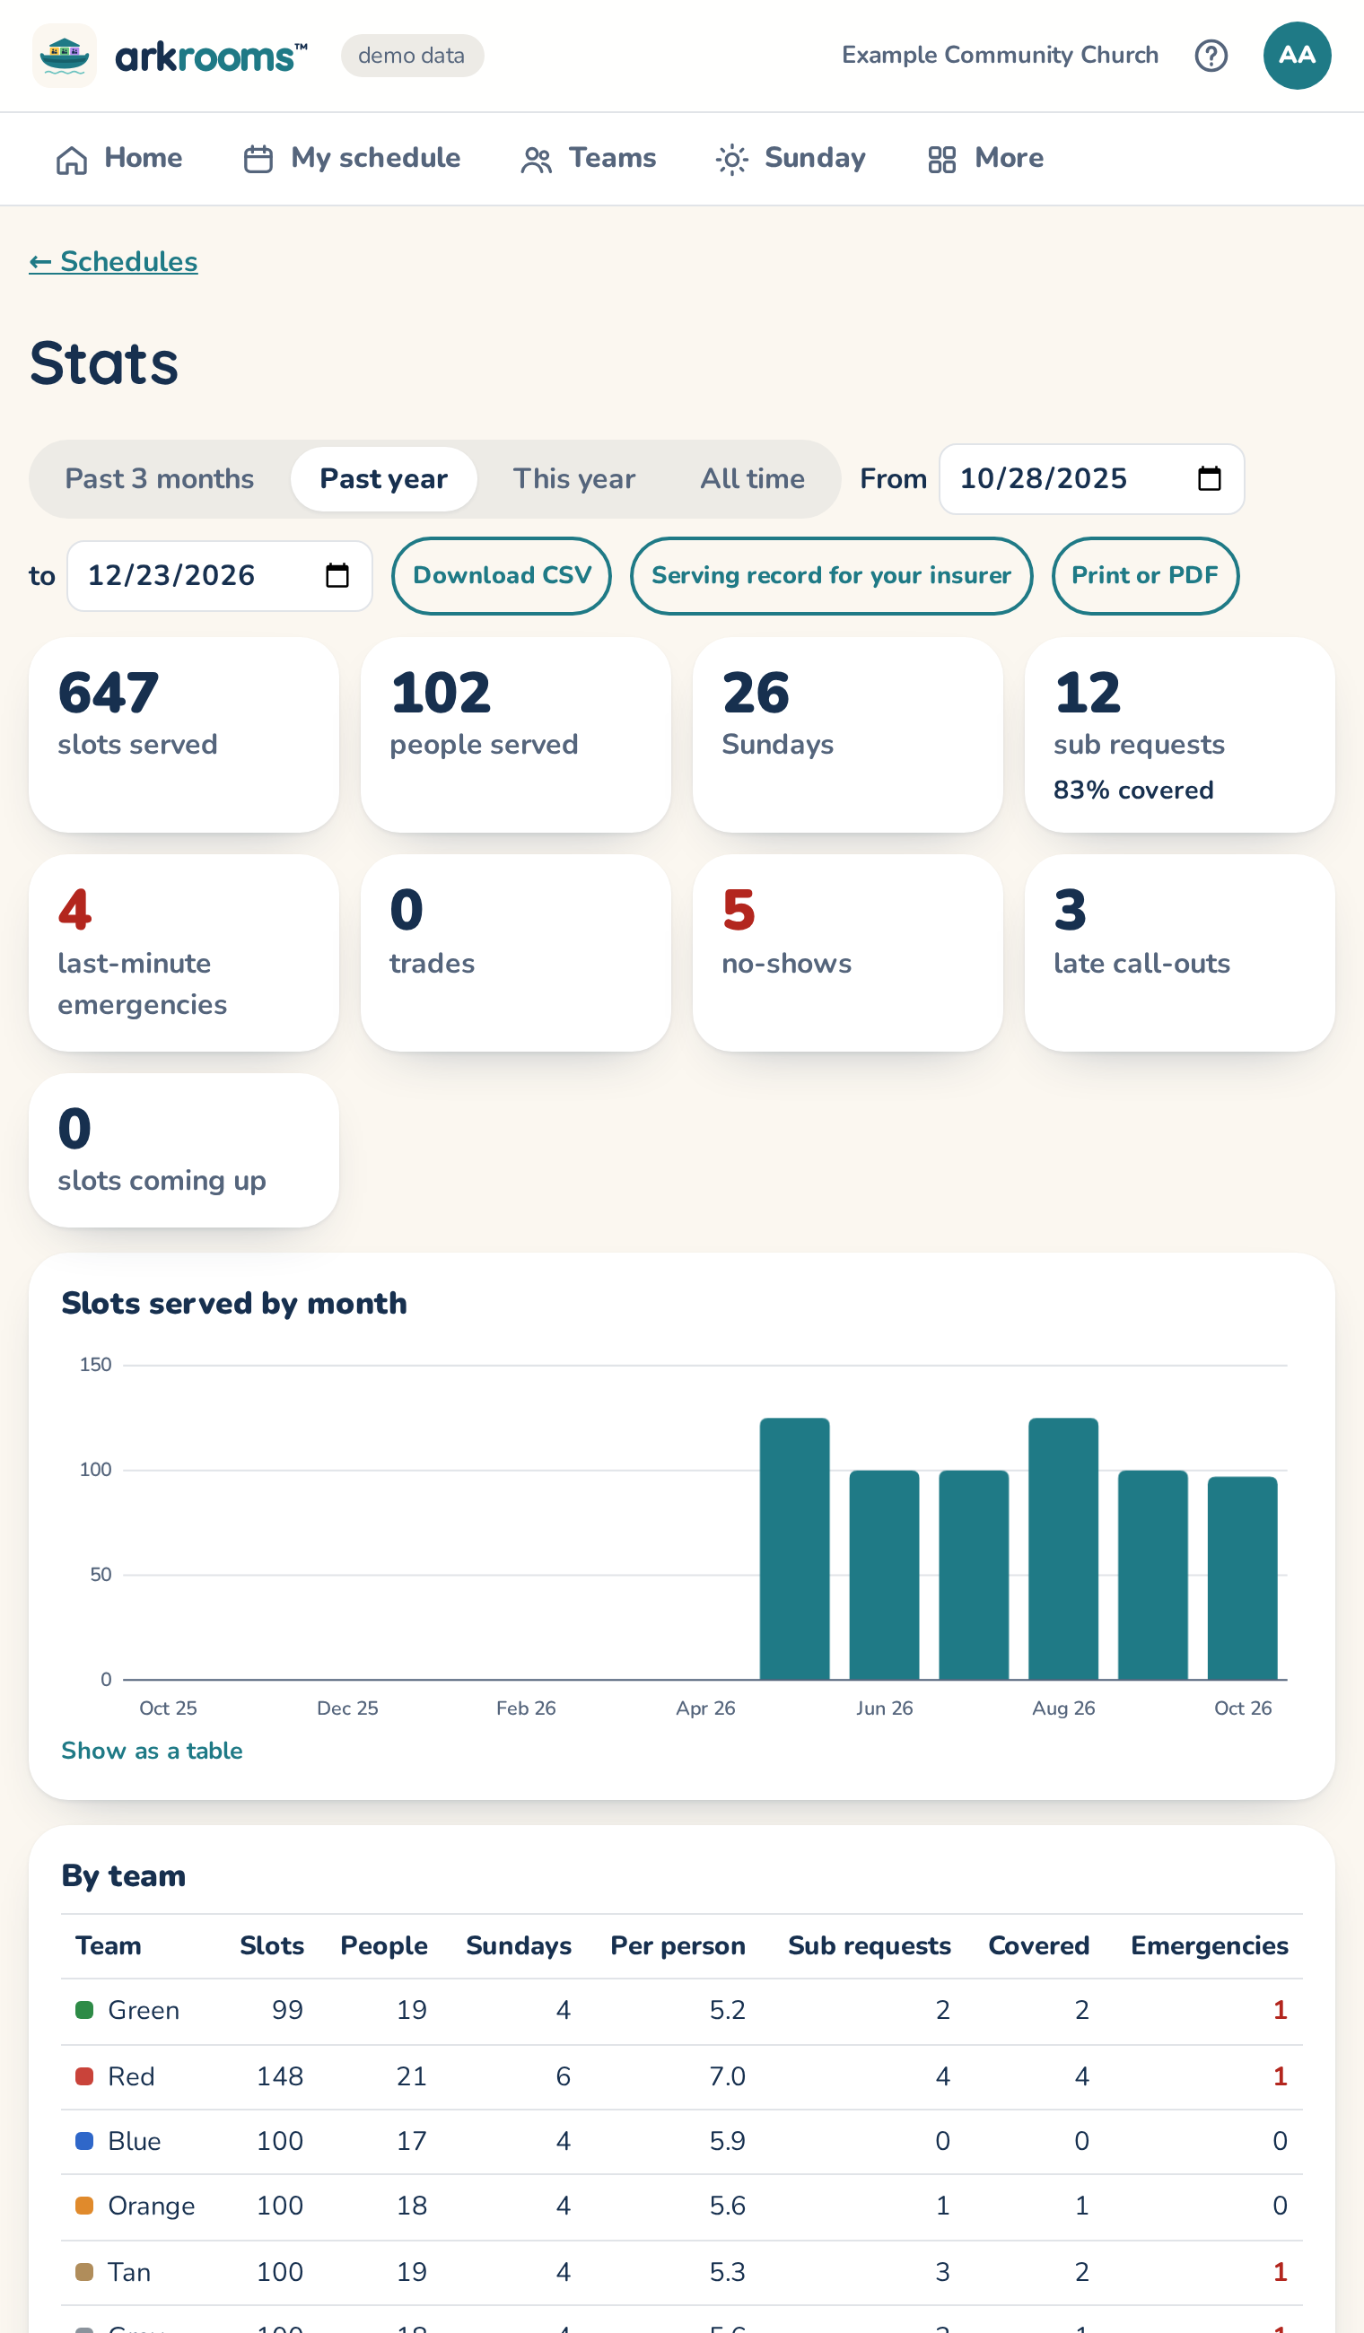
Task: Open the Teams nav item
Action: [x=588, y=159]
